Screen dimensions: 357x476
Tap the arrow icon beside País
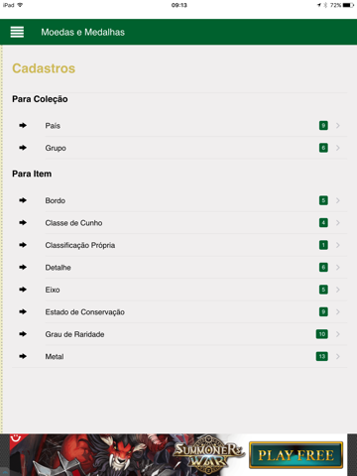click(23, 126)
